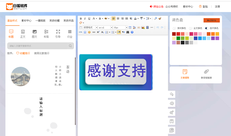Select the format painter brush

coord(160,18)
